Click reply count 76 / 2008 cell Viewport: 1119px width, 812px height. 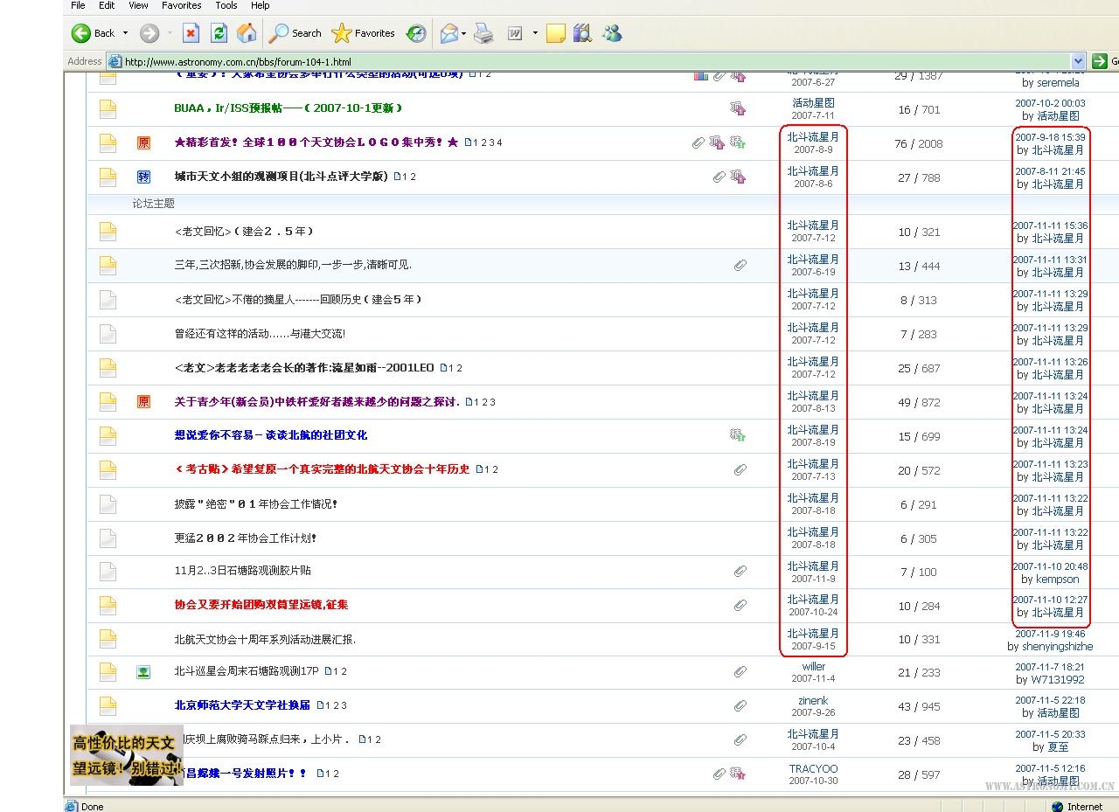pyautogui.click(x=918, y=143)
